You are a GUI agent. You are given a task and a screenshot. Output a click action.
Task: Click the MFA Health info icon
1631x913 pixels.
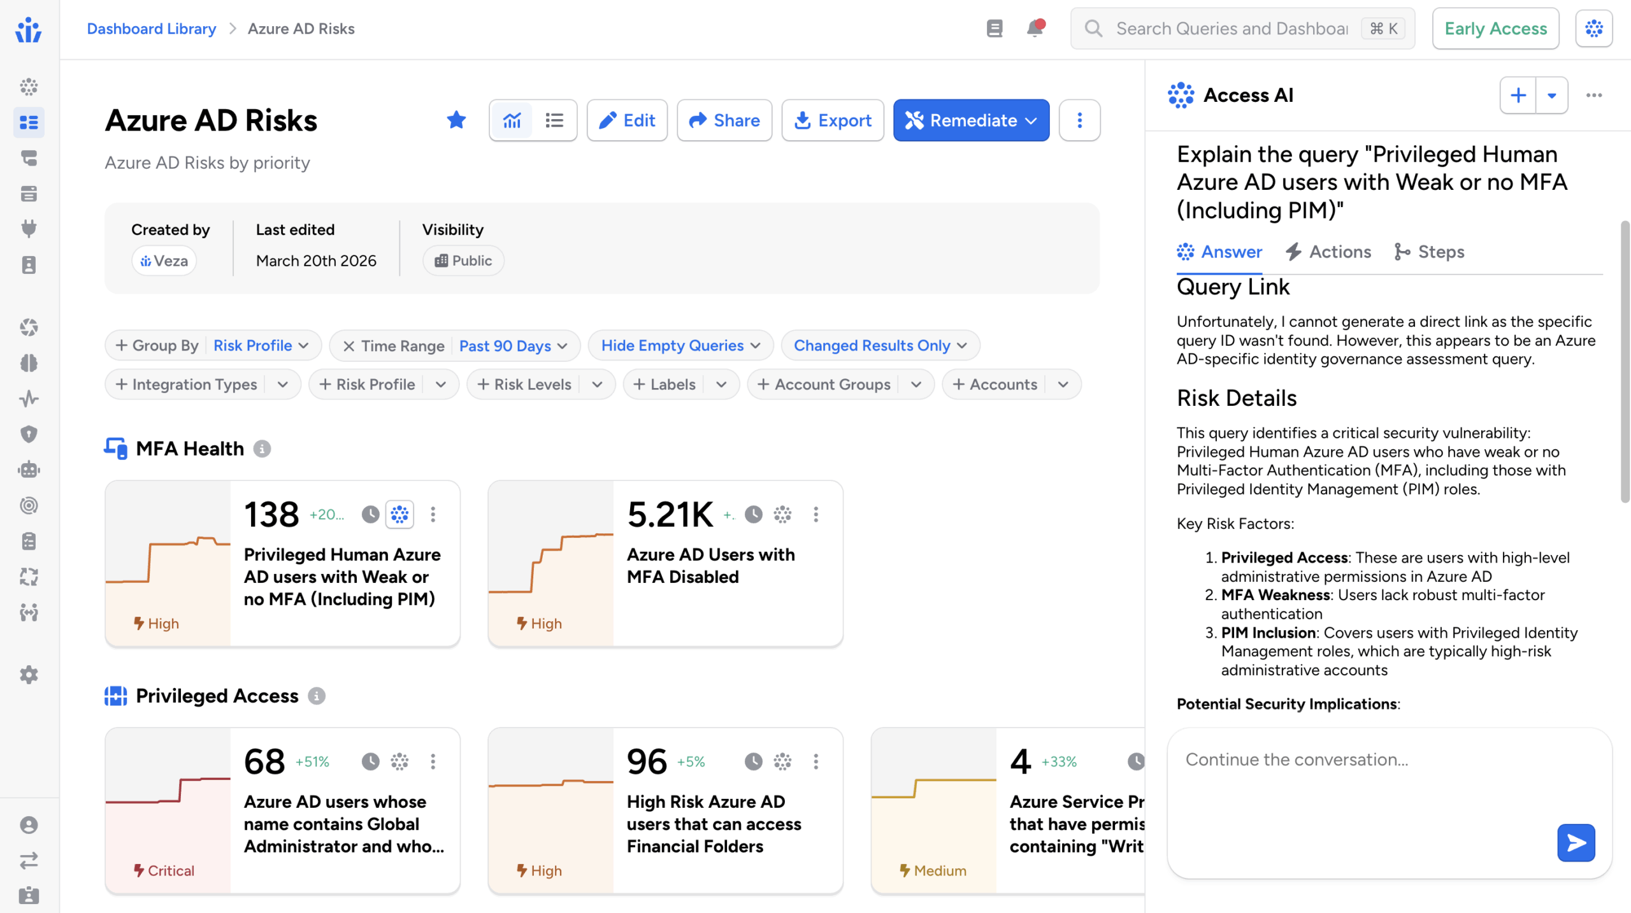[262, 449]
